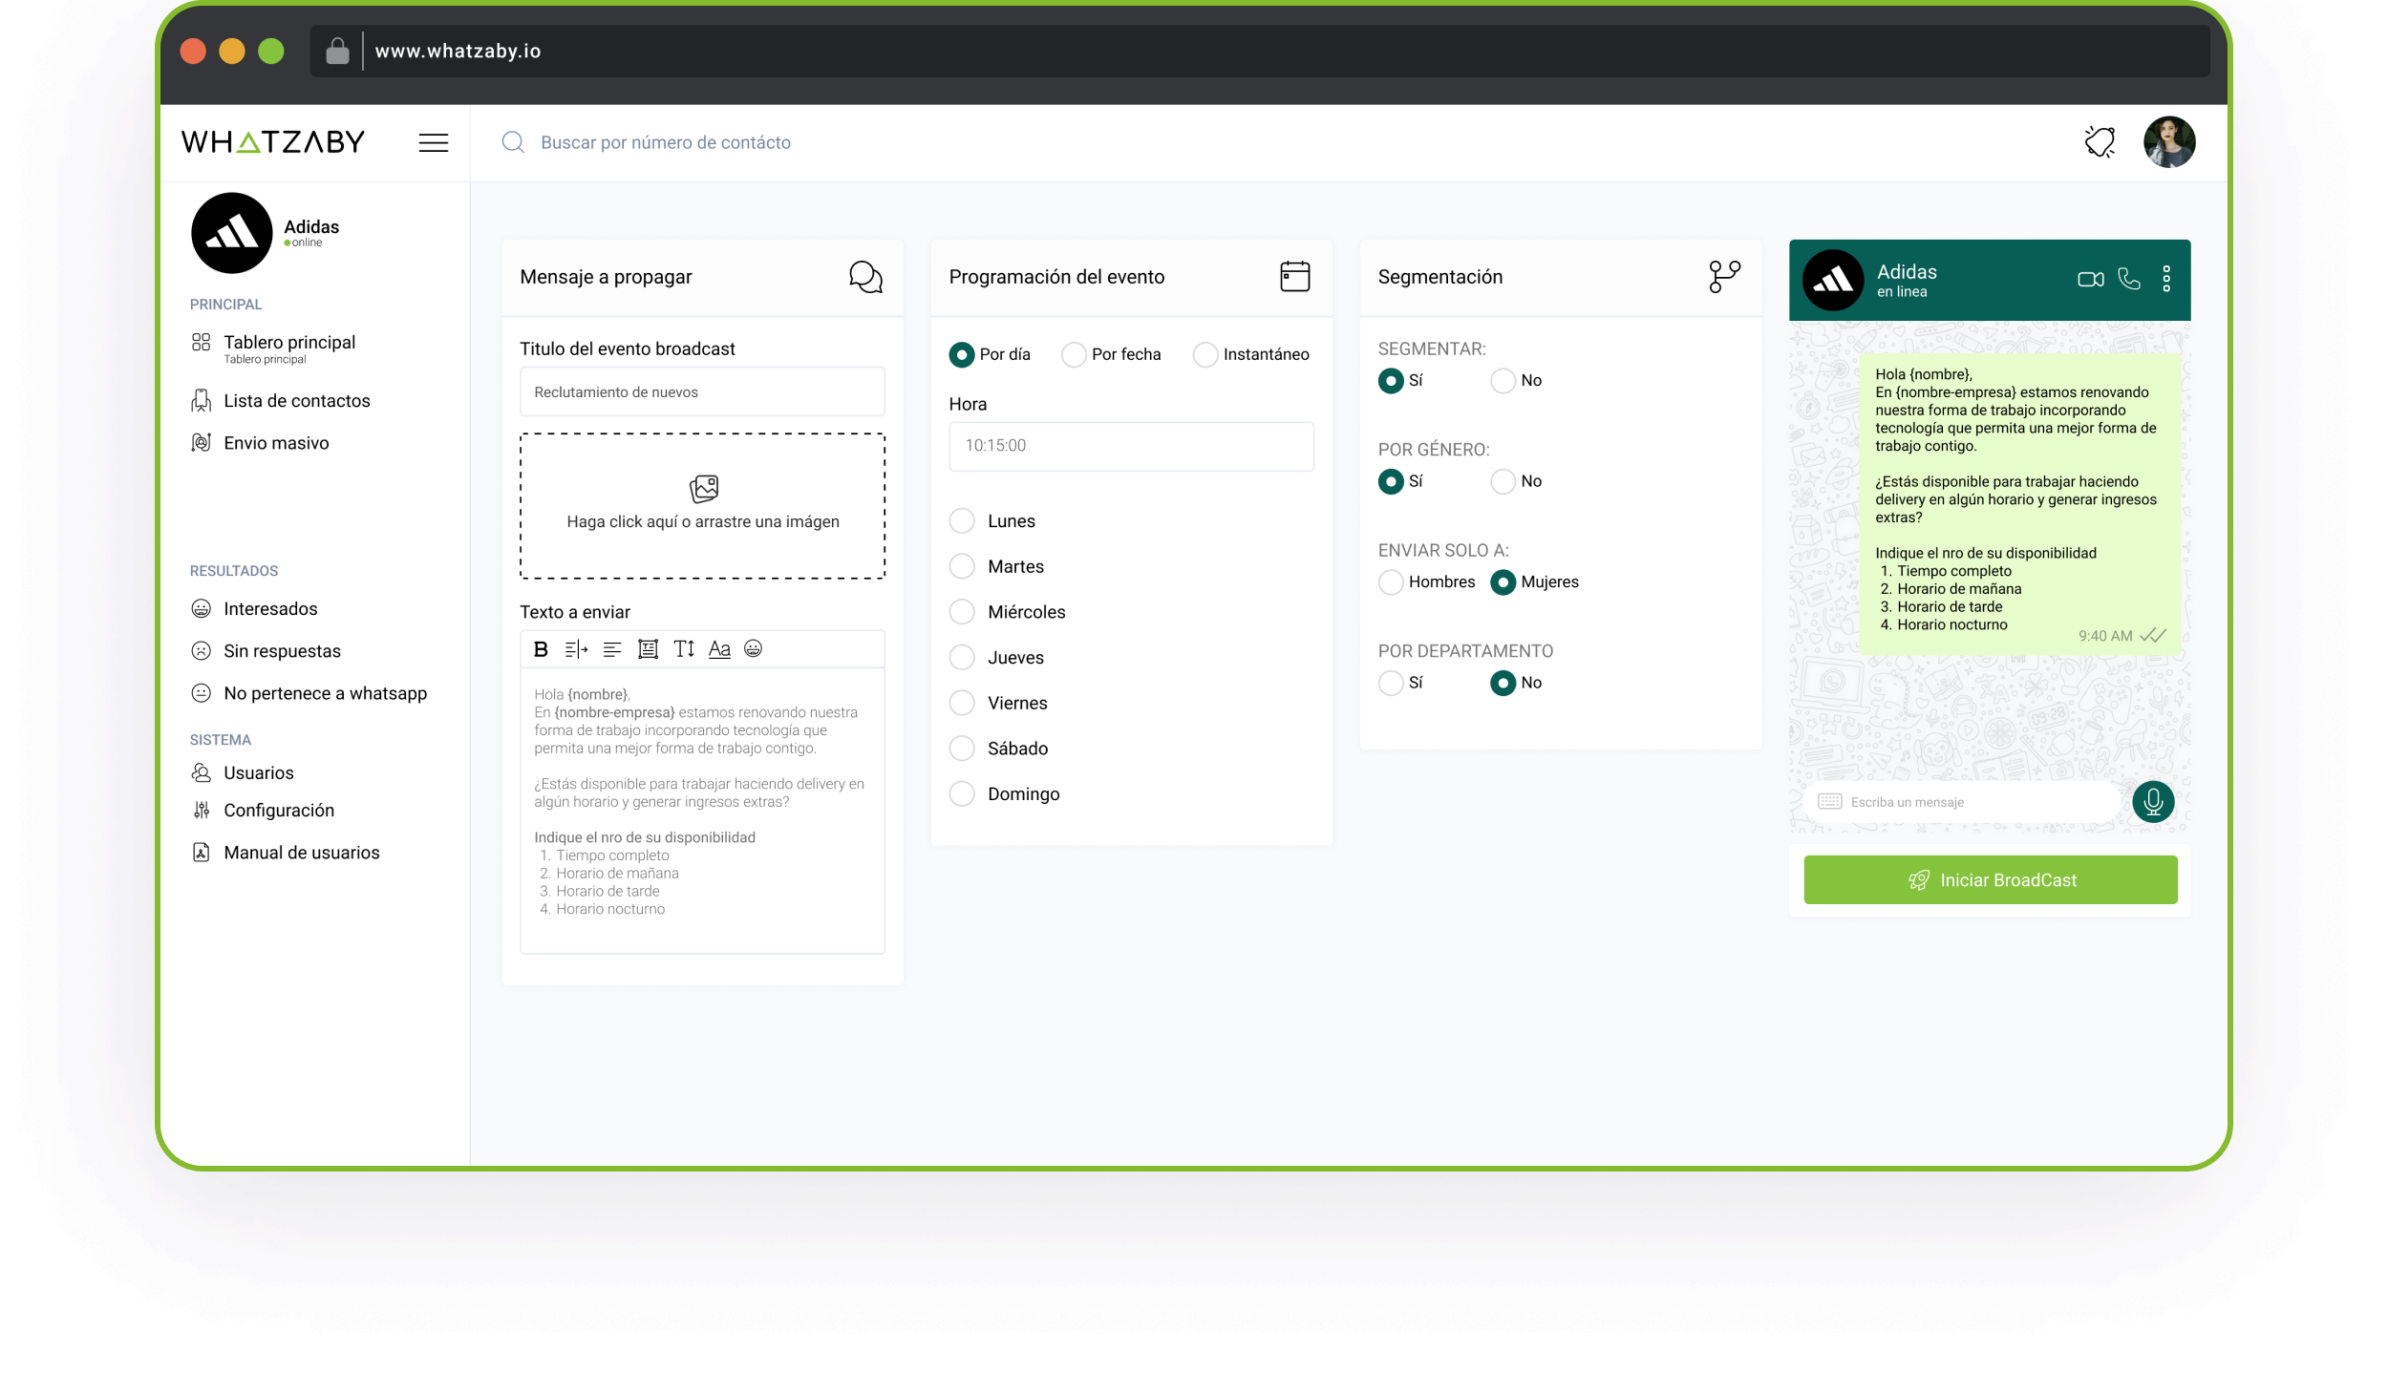Image resolution: width=2388 pixels, height=1394 pixels.
Task: Click the chat bubbles icon in Mensaje a propagar
Action: [x=865, y=277]
